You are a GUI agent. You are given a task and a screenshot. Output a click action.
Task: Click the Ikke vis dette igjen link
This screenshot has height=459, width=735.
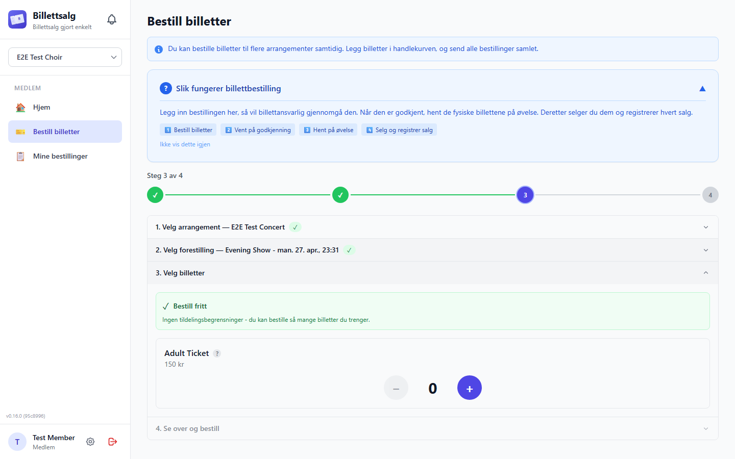tap(185, 144)
